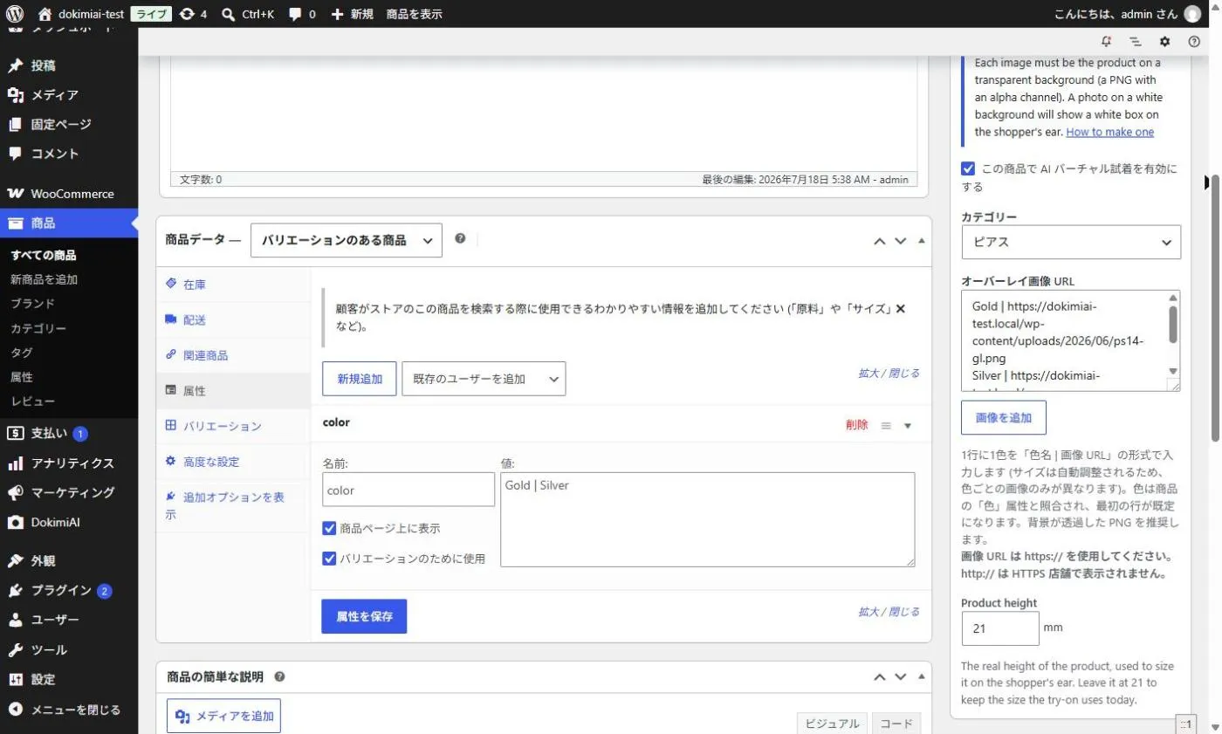Click help icon next to 商品の簡単な説明
This screenshot has width=1222, height=734.
click(x=279, y=676)
